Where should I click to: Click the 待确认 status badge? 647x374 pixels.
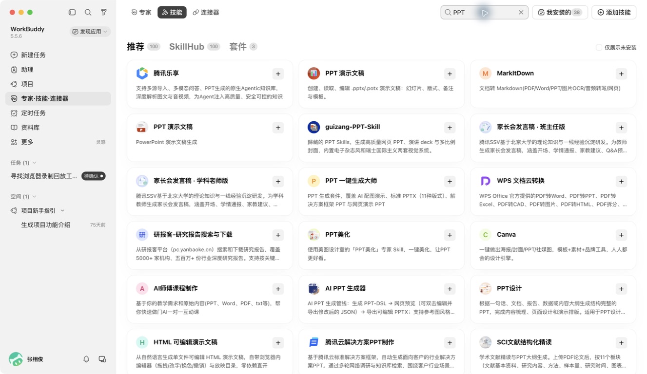93,176
